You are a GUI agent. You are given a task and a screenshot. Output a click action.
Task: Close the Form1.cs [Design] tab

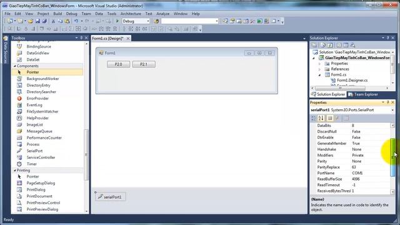(128, 38)
